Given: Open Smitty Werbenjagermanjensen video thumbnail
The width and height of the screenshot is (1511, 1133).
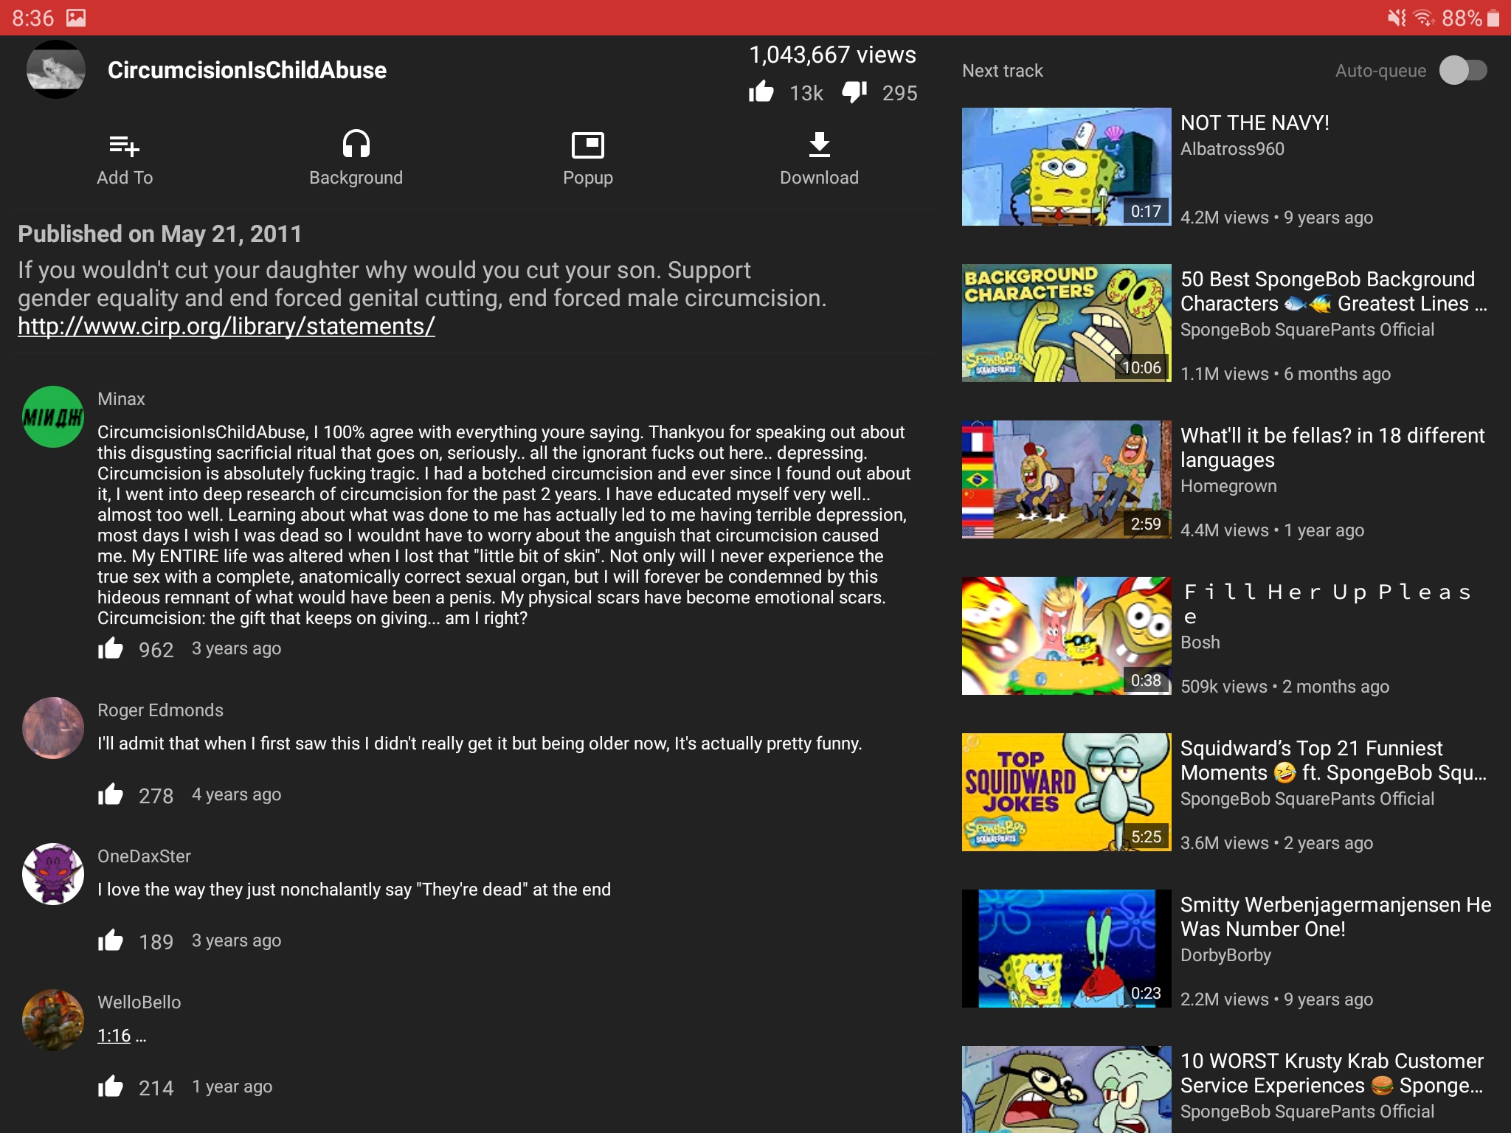Looking at the screenshot, I should point(1066,949).
